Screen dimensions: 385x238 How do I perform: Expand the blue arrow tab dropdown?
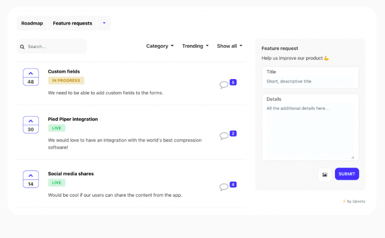(x=104, y=23)
